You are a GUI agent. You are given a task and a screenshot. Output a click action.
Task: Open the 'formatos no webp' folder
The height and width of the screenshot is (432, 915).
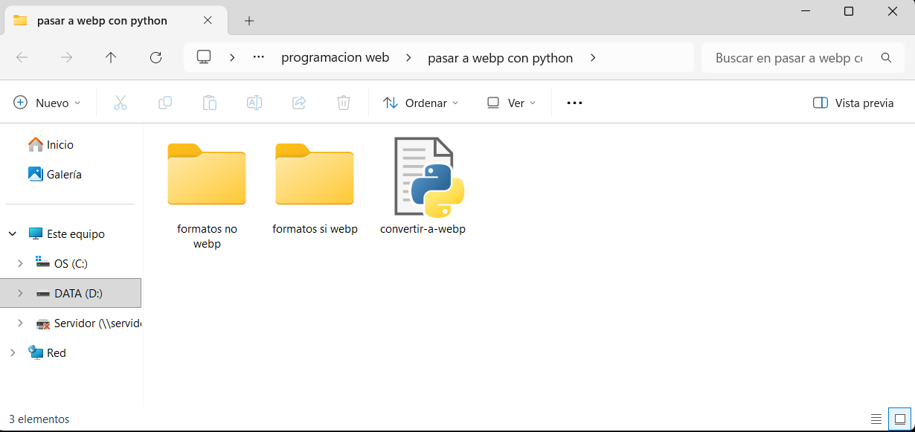207,175
